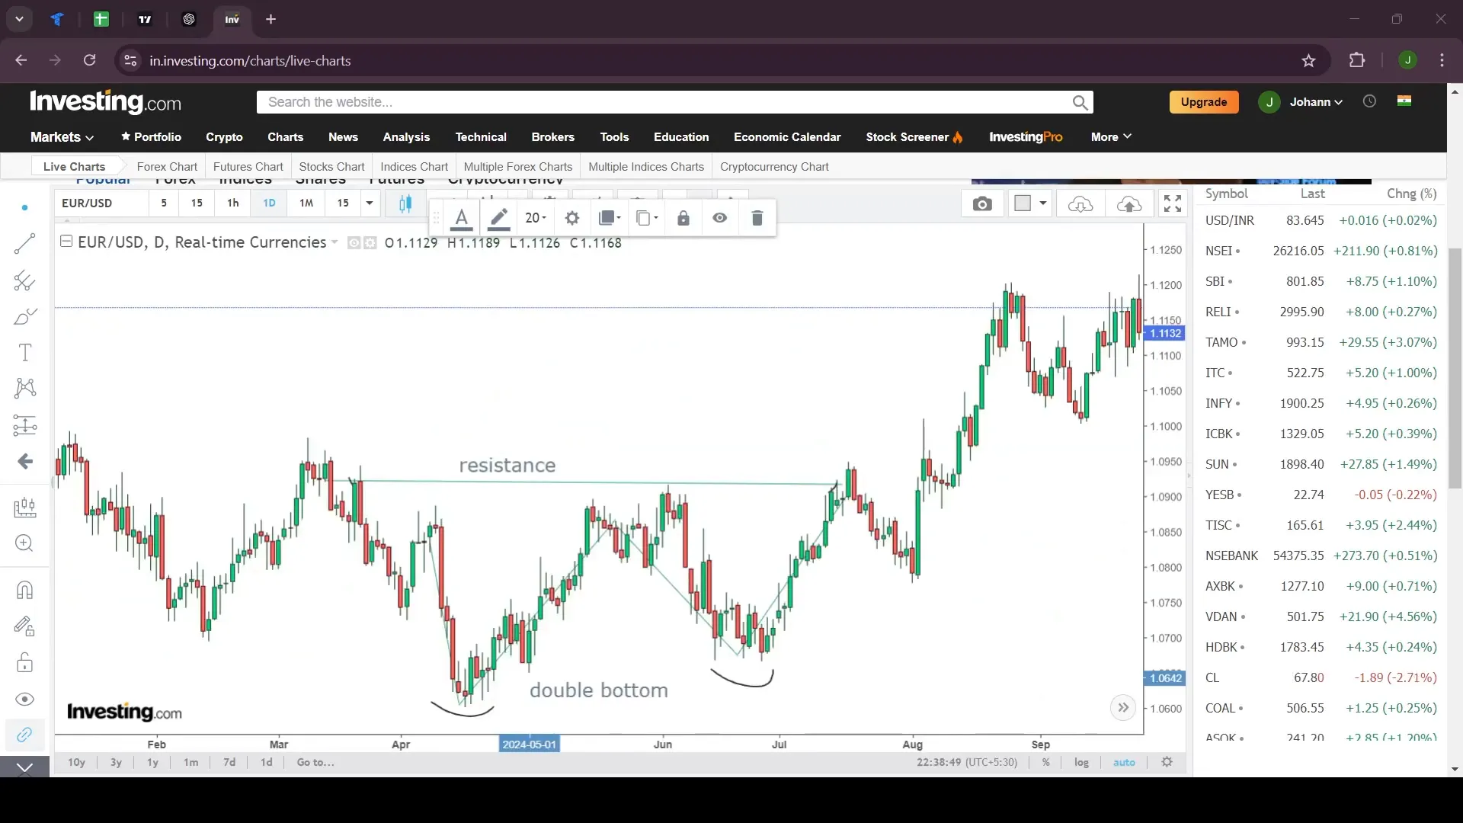This screenshot has height=823, width=1463.
Task: Open the Markets dropdown menu
Action: click(x=62, y=137)
